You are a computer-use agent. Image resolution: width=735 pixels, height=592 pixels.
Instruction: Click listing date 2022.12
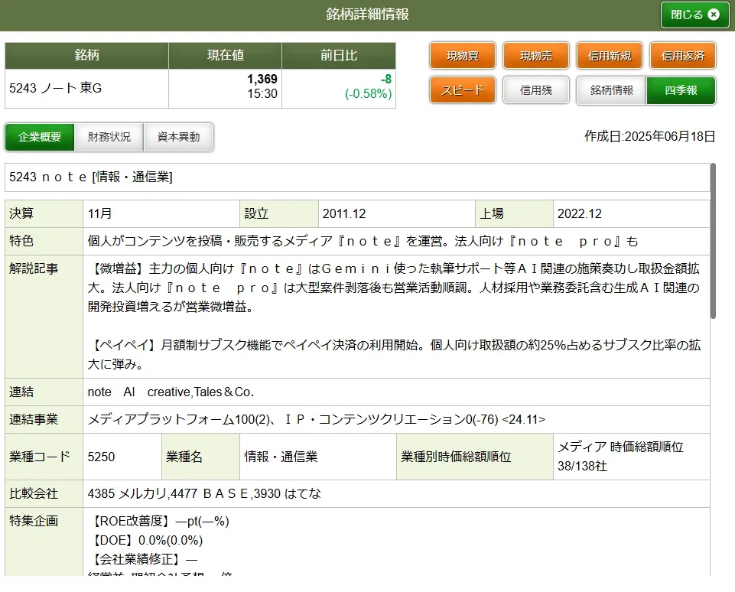(x=580, y=213)
